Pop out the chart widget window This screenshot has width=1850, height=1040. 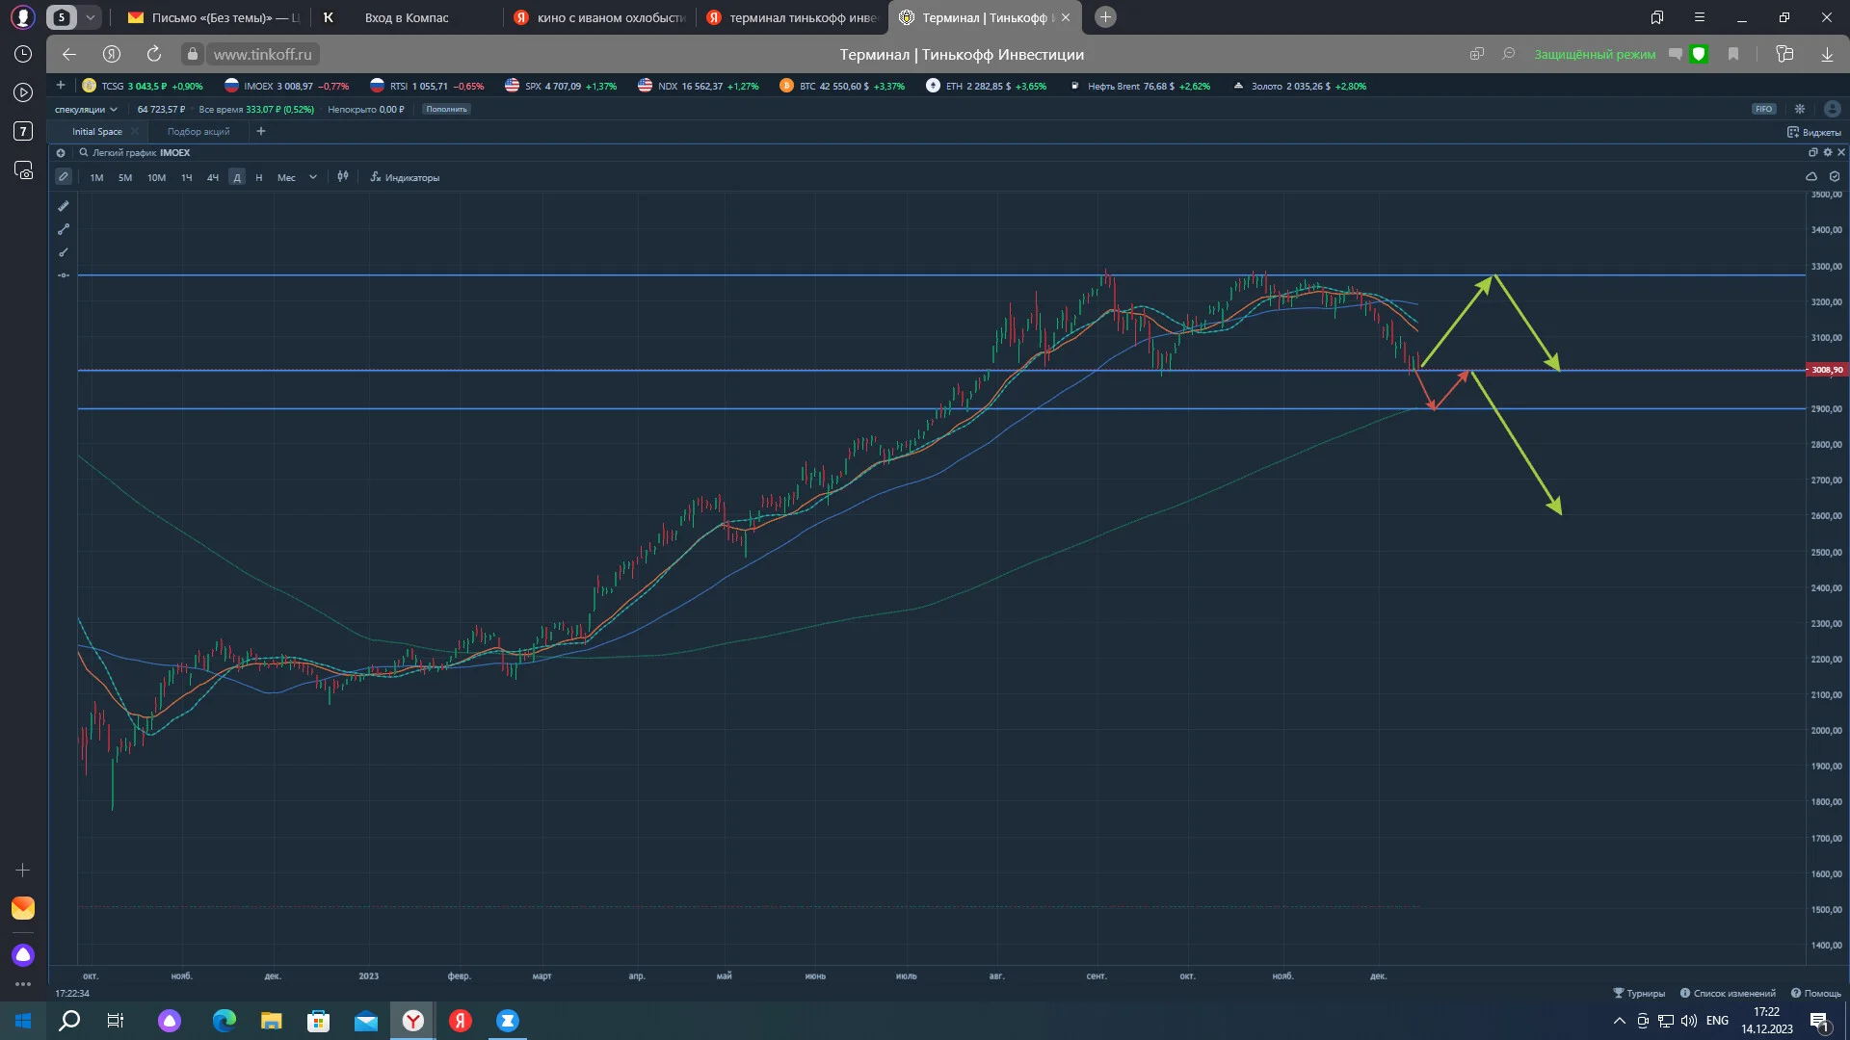(1812, 152)
